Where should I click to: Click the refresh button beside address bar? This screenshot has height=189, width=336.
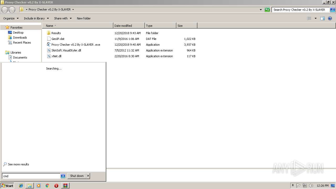click(x=267, y=10)
